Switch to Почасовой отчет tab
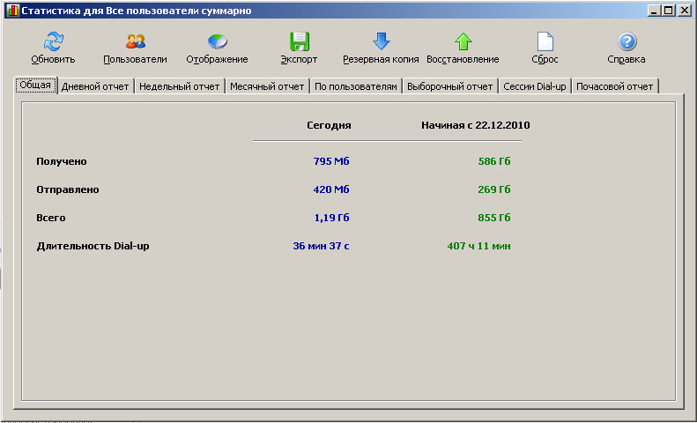The height and width of the screenshot is (423, 697). coord(615,86)
